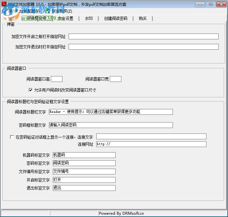Click the 阅读器窗口高 input box
The height and width of the screenshot is (217, 228).
pyautogui.click(x=57, y=79)
